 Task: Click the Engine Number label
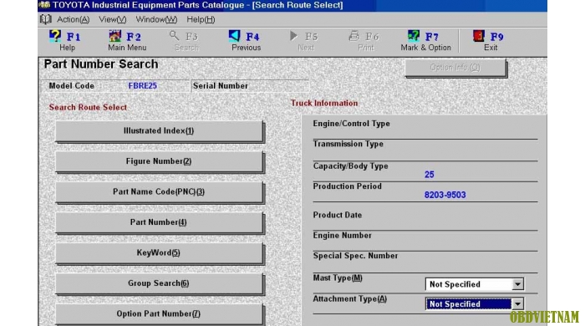342,236
